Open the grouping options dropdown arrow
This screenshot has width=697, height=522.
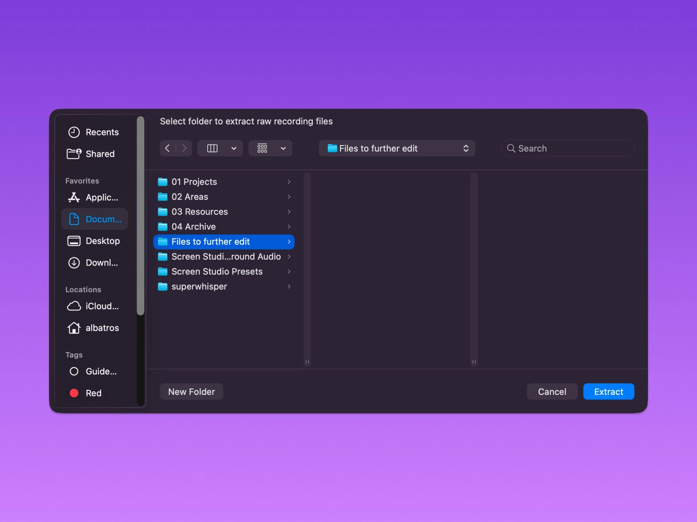(283, 148)
